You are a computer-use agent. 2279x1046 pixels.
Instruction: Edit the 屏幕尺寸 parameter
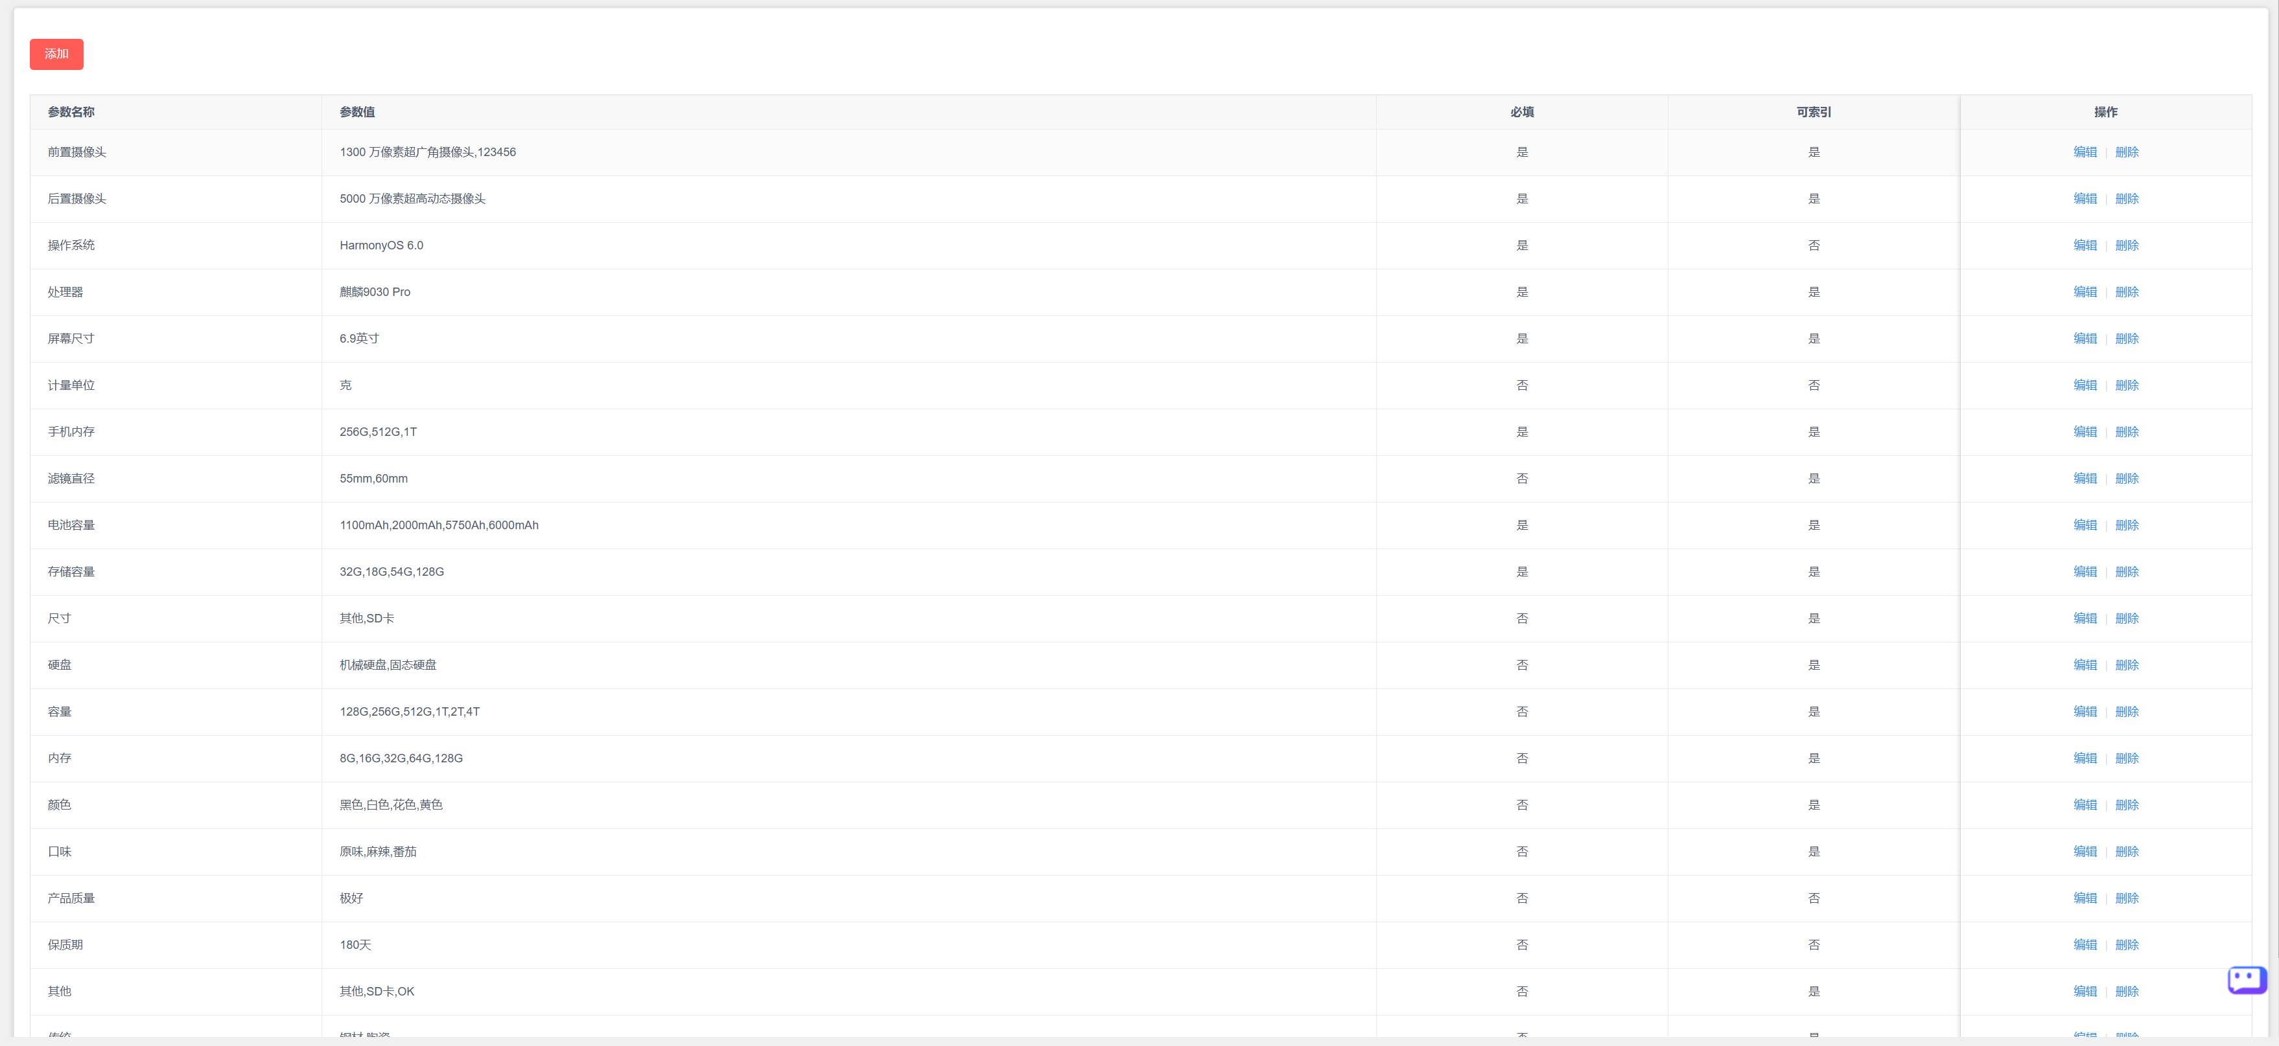(2085, 339)
